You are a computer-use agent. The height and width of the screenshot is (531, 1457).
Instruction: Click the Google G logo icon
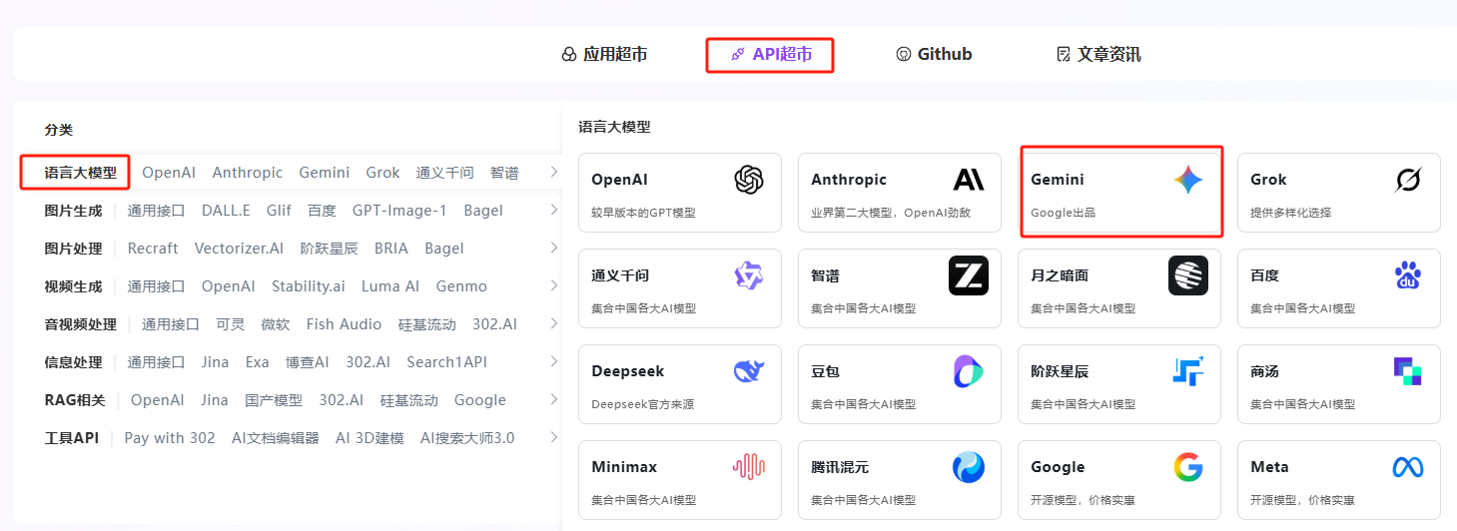[1188, 467]
